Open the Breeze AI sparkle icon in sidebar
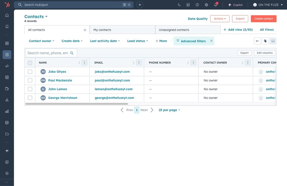Image resolution: width=287 pixels, height=186 pixels. pyautogui.click(x=7, y=151)
